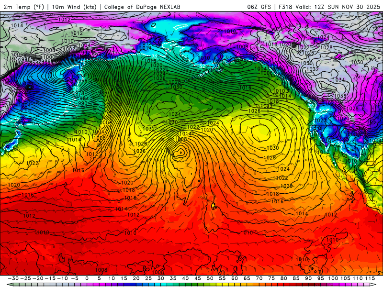Click the 25 value on temperature scale
The width and height of the screenshot is (383, 287).
tap(148, 278)
